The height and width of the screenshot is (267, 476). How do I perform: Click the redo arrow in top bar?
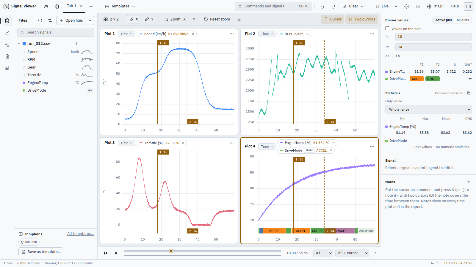[x=333, y=6]
